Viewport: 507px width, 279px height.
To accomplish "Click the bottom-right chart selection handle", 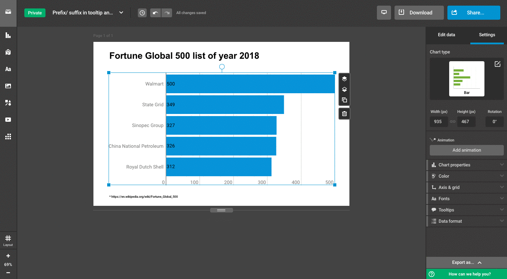I will point(335,185).
